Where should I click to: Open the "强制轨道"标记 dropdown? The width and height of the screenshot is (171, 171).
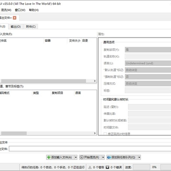tap(148, 77)
